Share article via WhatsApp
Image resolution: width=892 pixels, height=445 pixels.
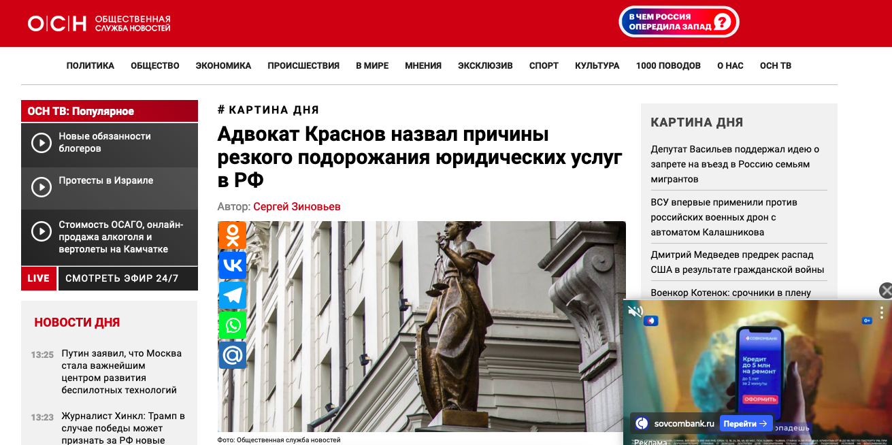coord(232,325)
